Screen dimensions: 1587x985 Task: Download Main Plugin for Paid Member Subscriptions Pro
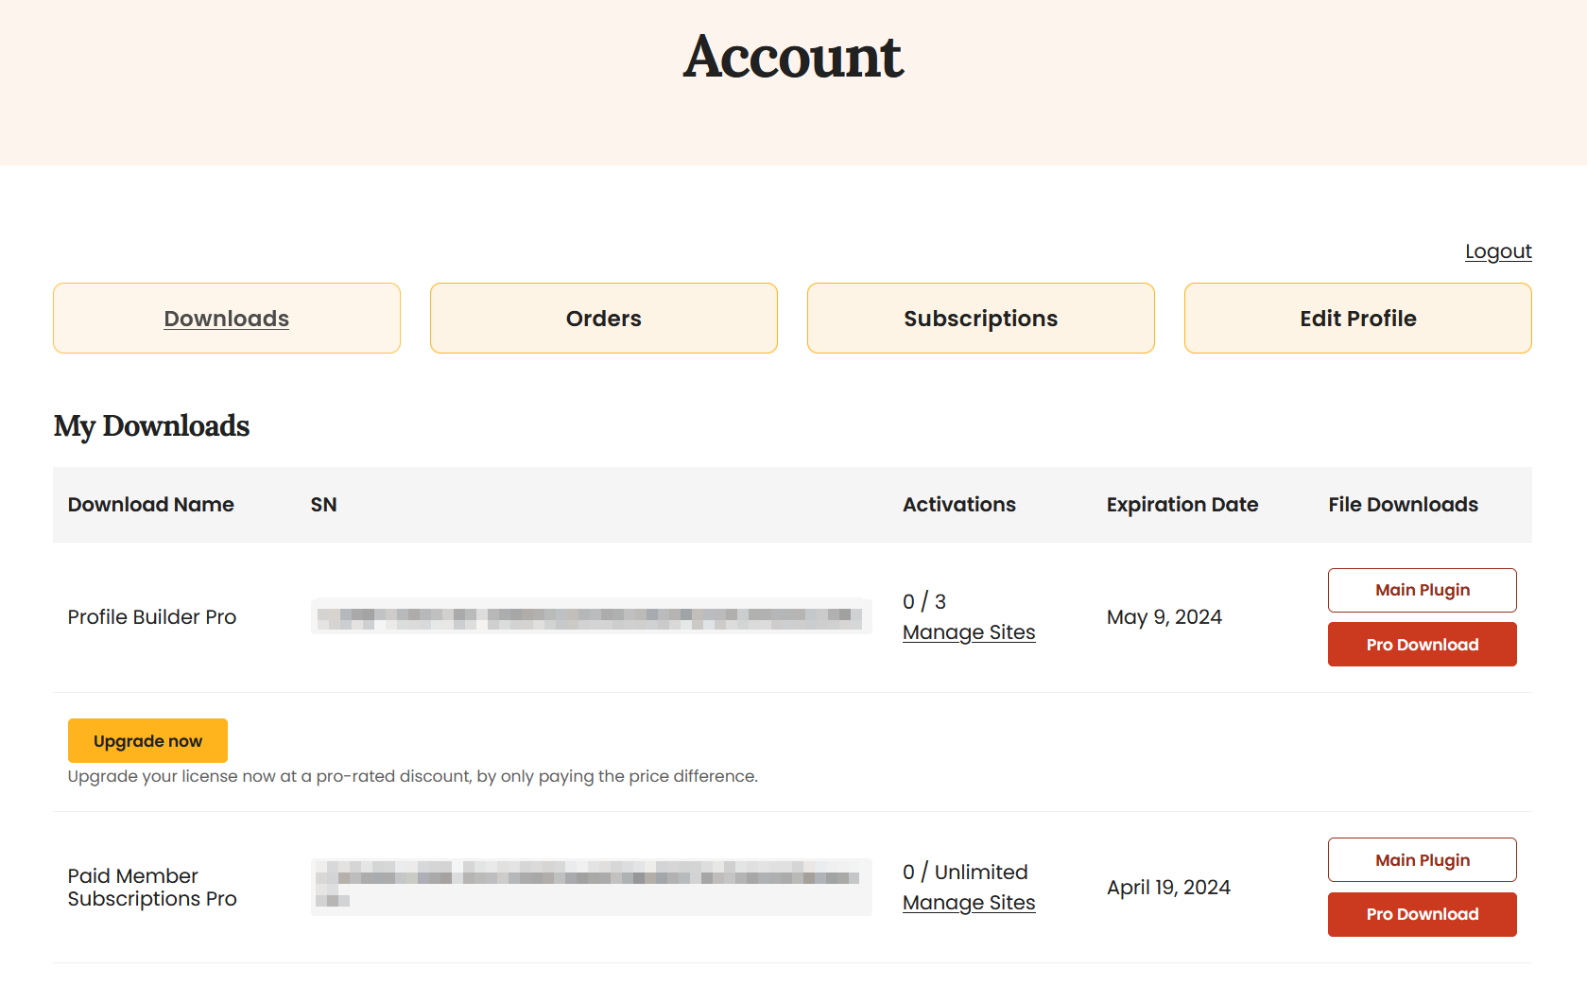tap(1423, 860)
